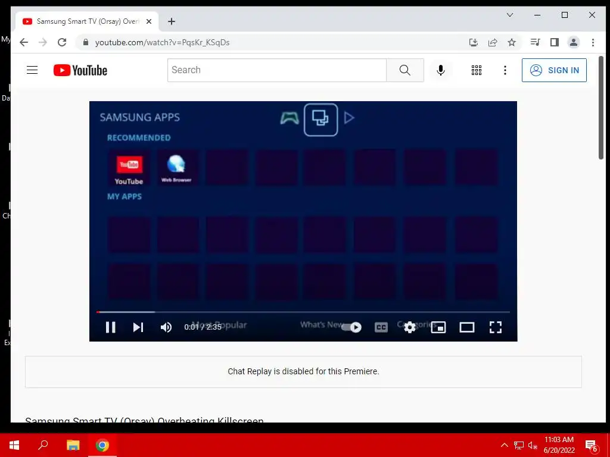Open clock and date flyout
The image size is (610, 457).
click(x=559, y=445)
